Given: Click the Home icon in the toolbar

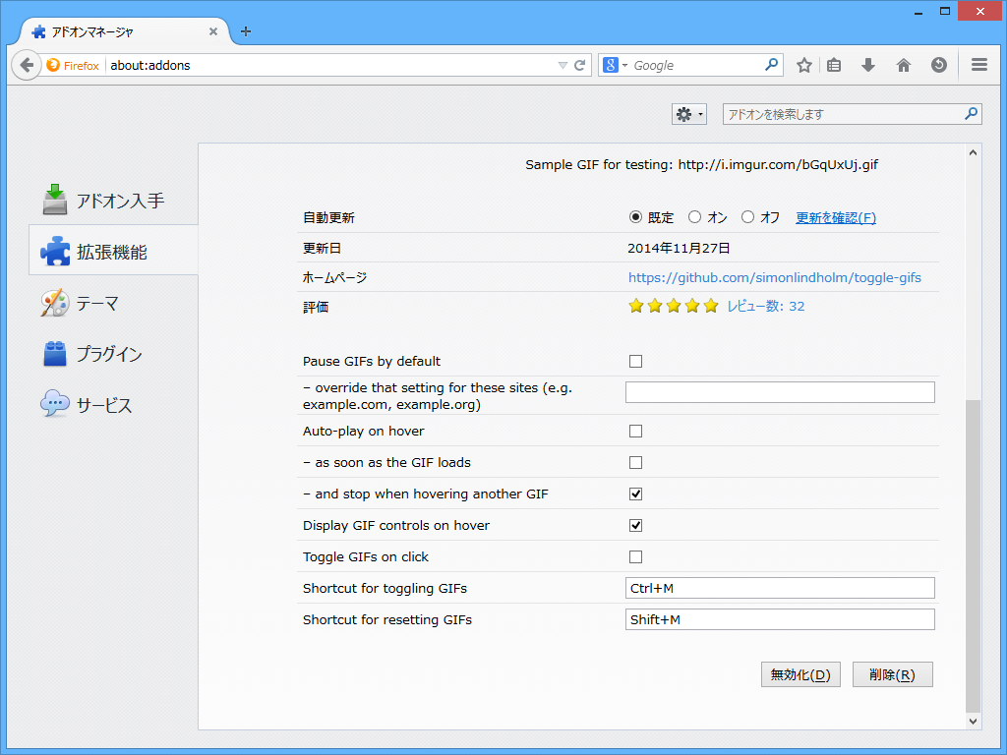Looking at the screenshot, I should pos(903,64).
